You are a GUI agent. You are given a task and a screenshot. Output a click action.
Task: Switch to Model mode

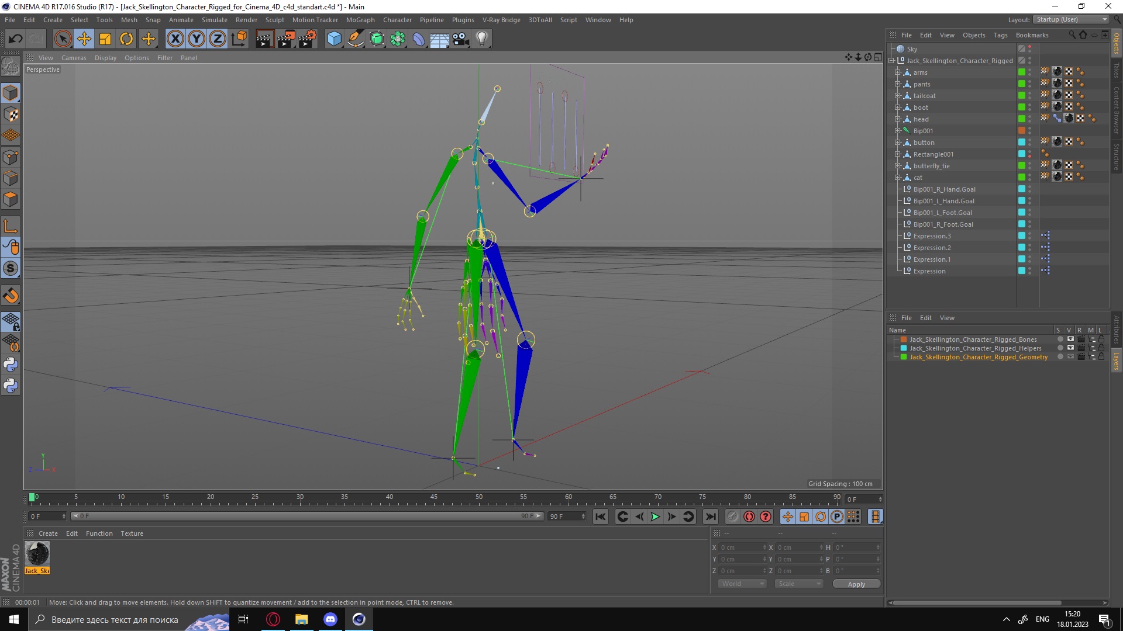(x=11, y=93)
